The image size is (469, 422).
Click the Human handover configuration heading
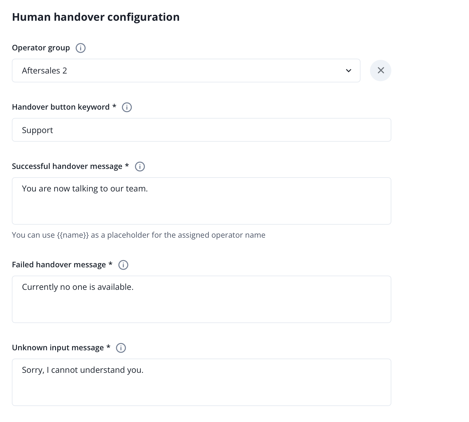point(96,17)
